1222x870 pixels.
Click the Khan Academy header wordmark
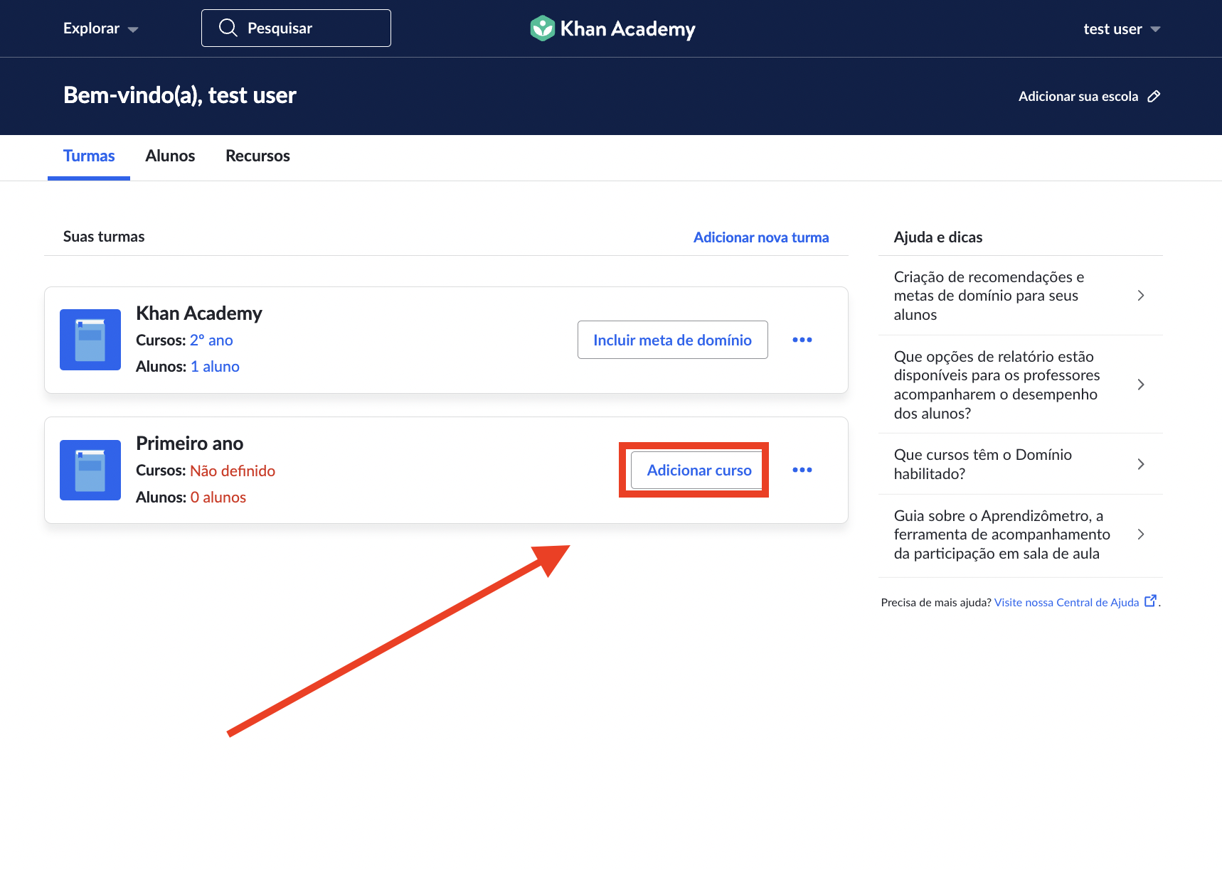[627, 29]
